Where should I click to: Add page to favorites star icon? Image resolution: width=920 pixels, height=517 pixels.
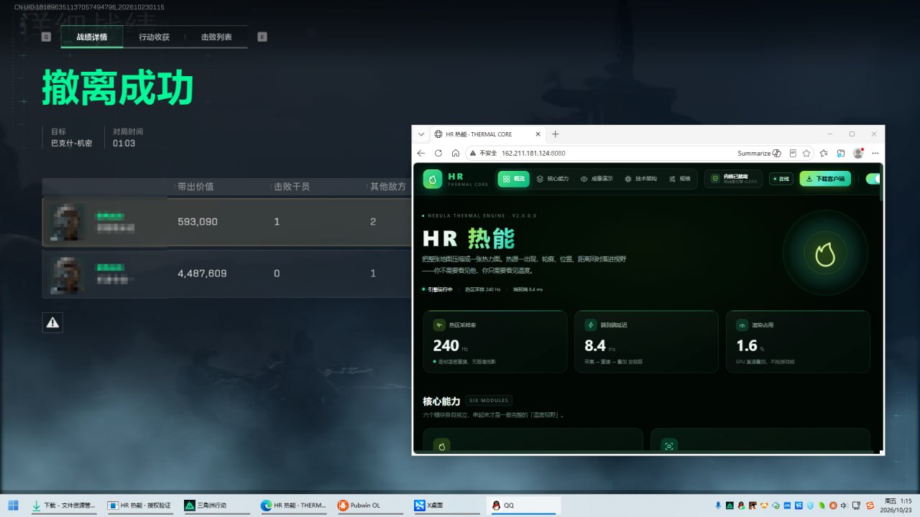pyautogui.click(x=807, y=153)
